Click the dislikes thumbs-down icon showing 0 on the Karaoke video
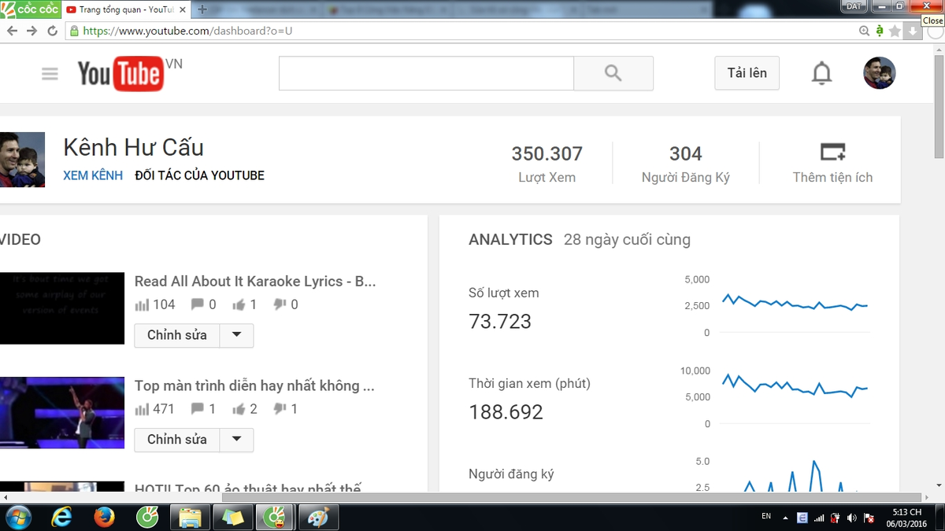Screen dimensions: 945x531 tap(280, 304)
